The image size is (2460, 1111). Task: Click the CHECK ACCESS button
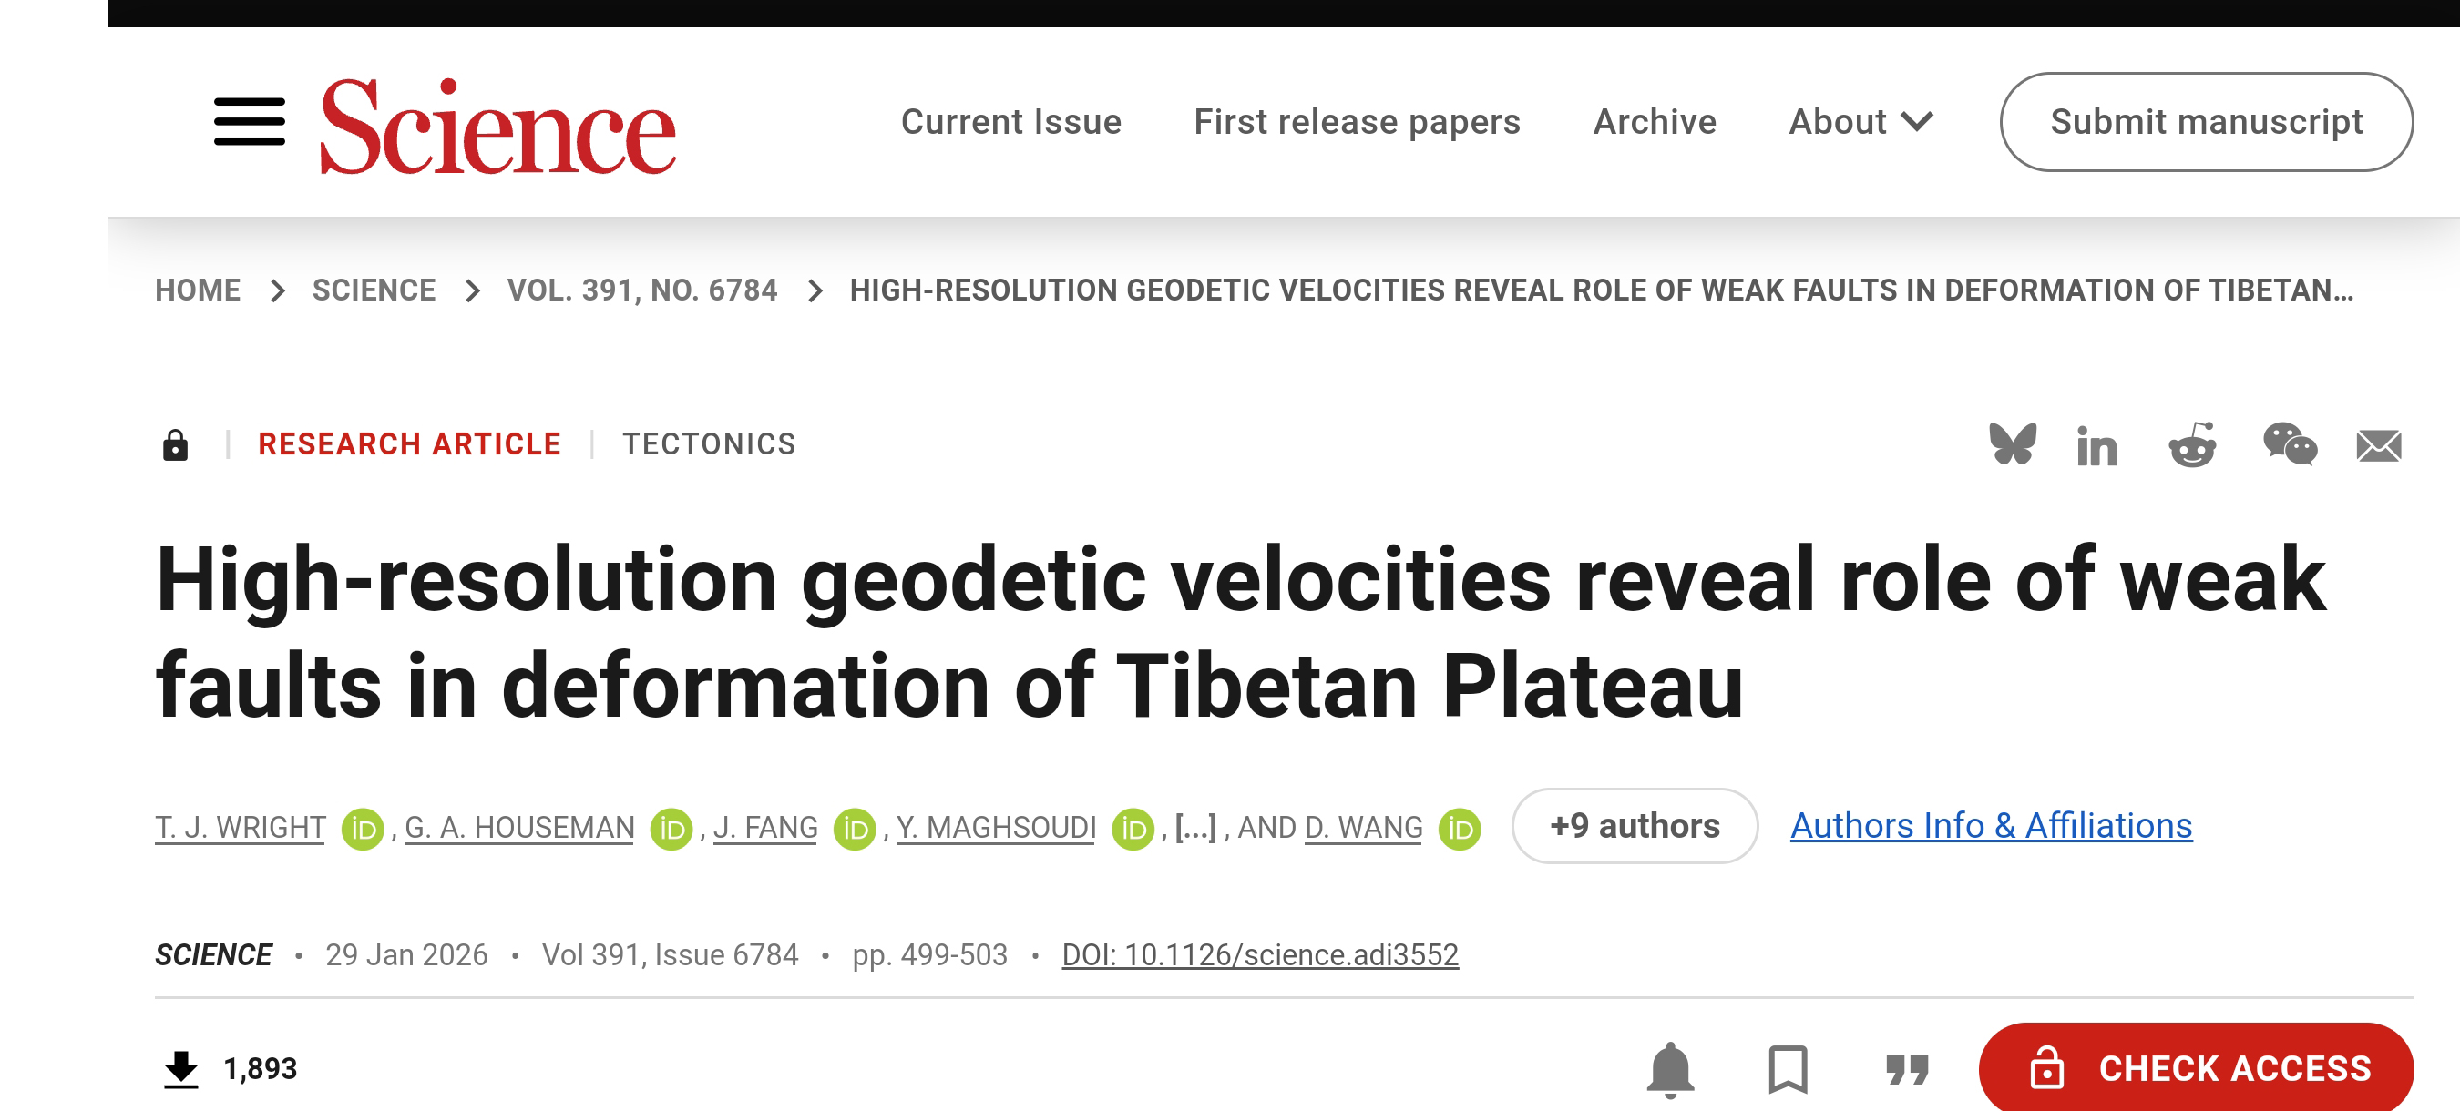click(x=2196, y=1069)
